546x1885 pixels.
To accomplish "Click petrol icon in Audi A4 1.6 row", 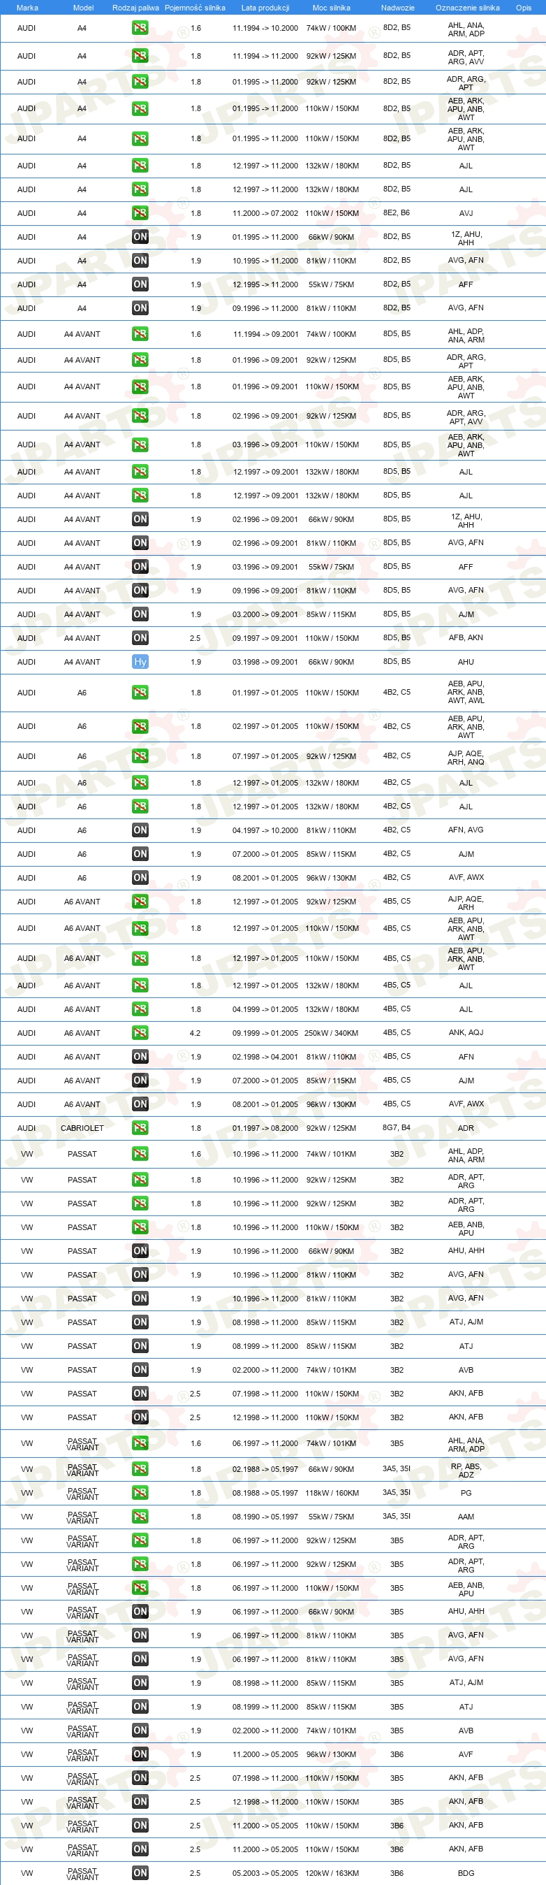I will point(140,29).
